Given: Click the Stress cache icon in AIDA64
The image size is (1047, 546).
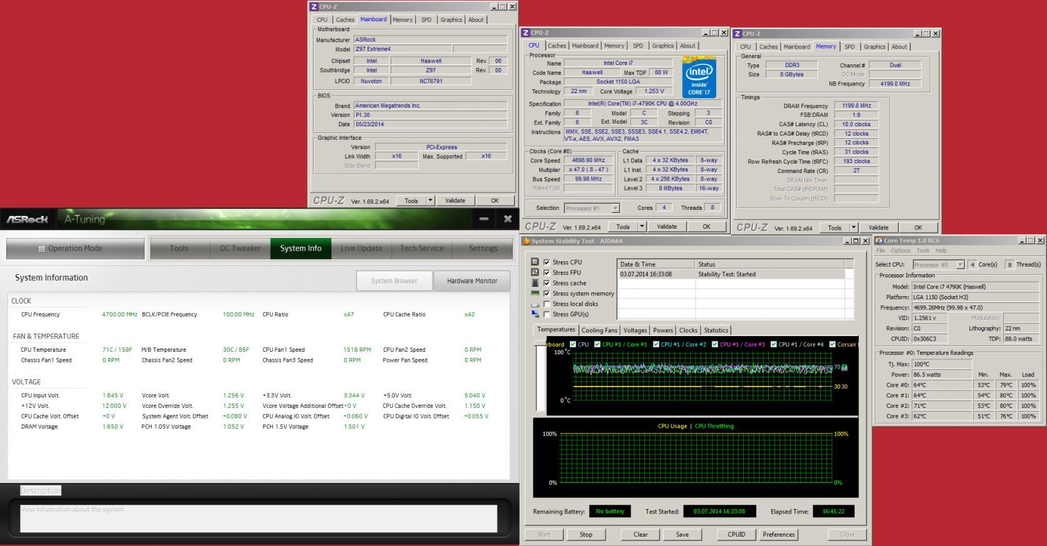Looking at the screenshot, I should (535, 283).
